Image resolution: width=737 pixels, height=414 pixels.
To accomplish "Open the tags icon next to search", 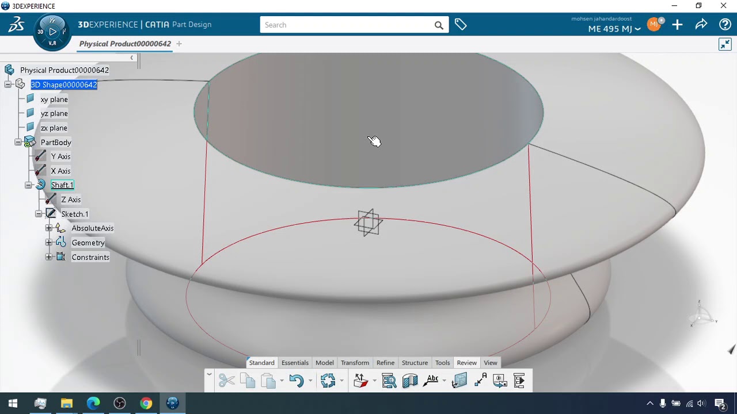I will pos(461,25).
